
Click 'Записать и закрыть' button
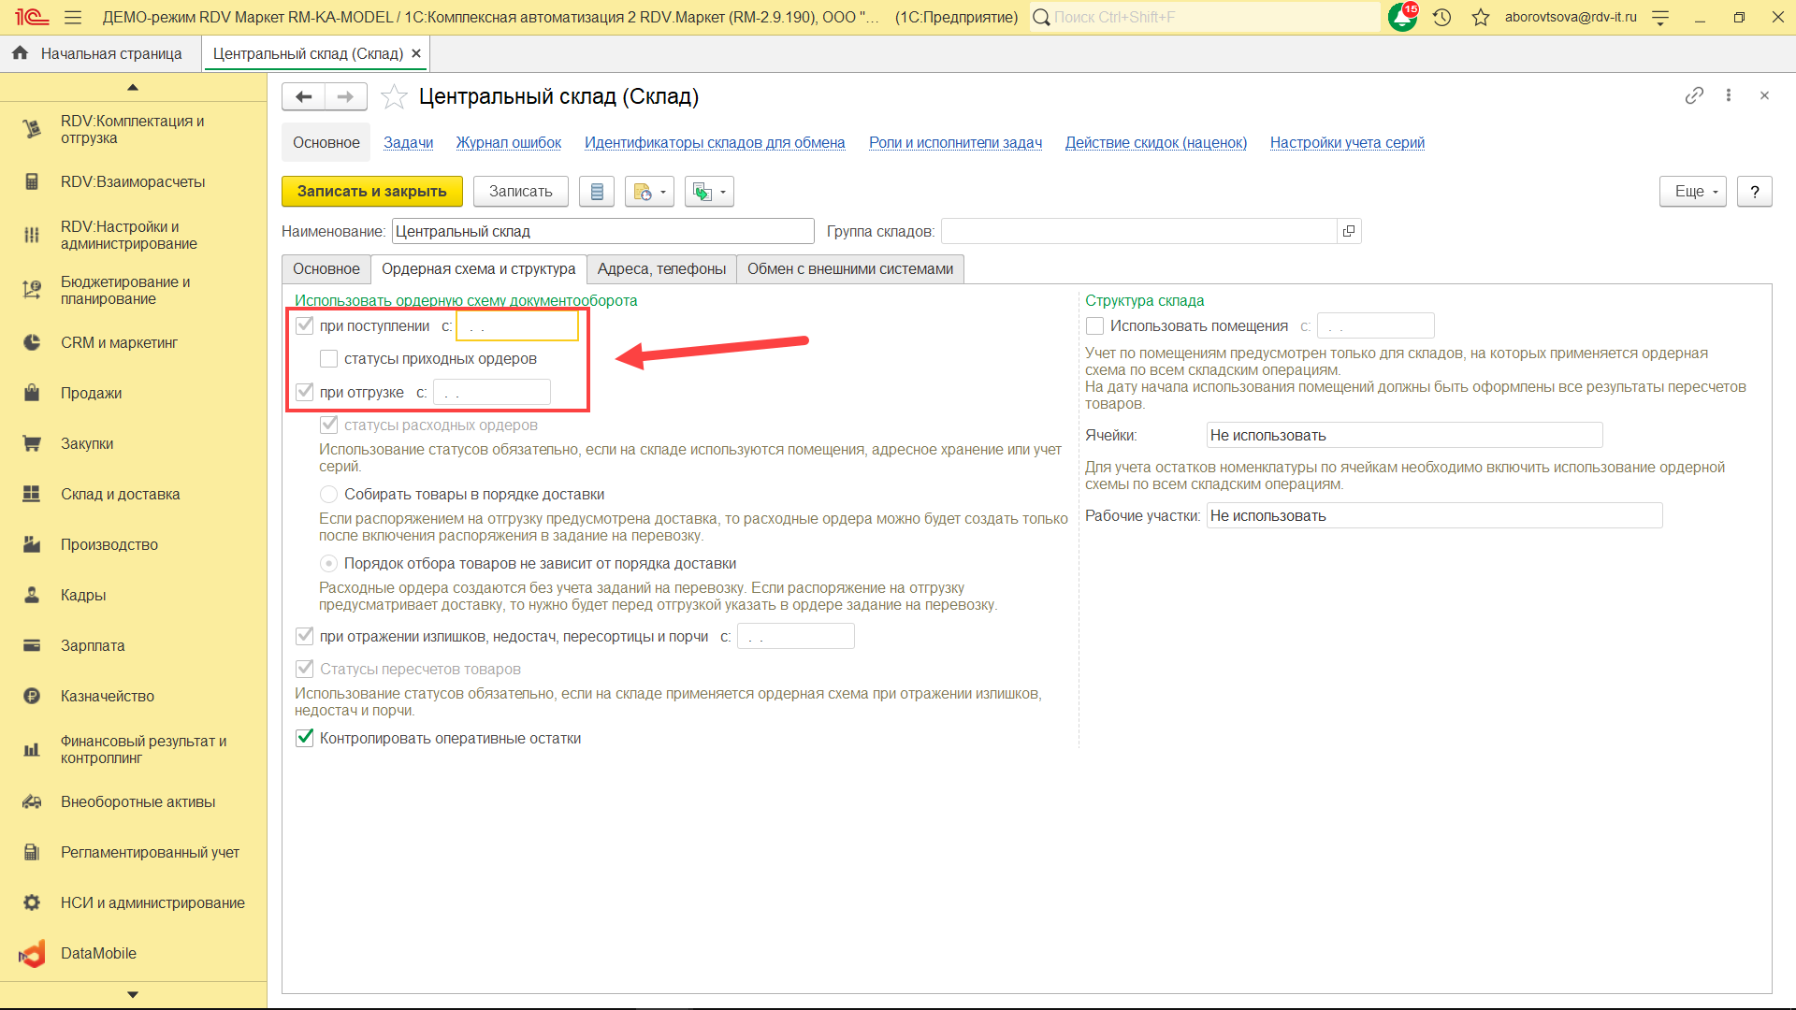click(371, 192)
